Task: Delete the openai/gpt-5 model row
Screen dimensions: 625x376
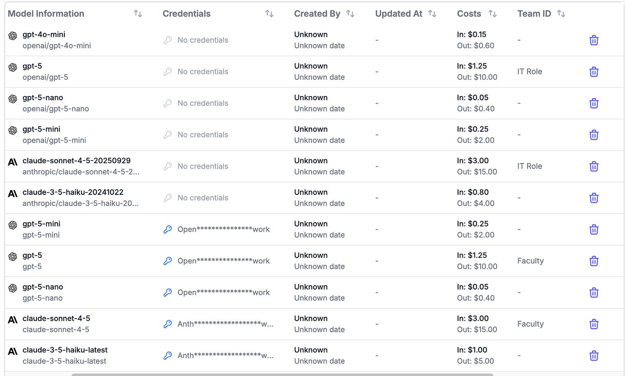Action: click(x=594, y=72)
